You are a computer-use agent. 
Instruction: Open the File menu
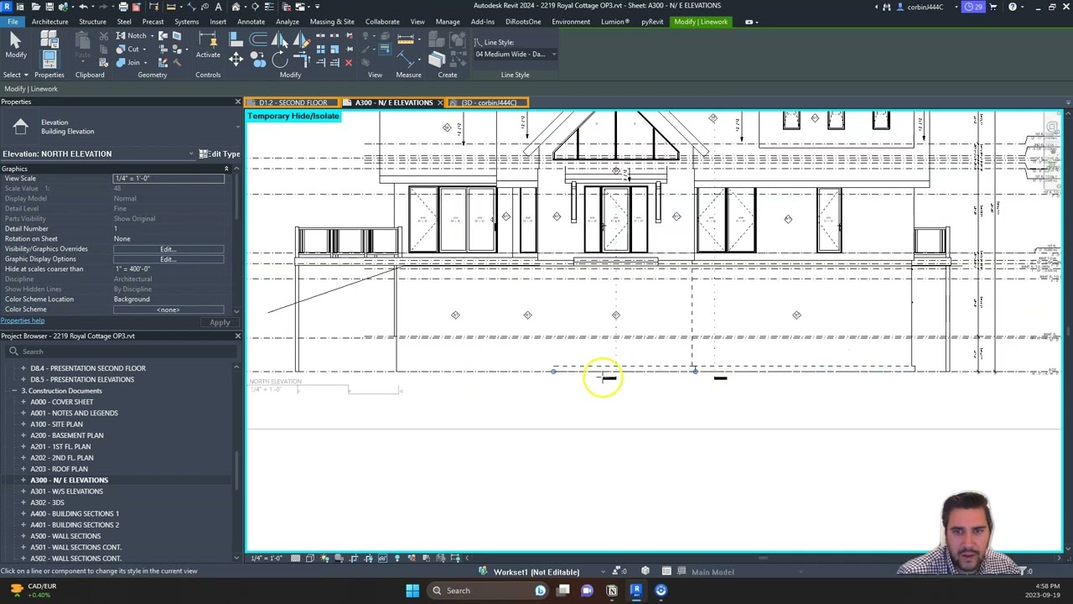[13, 22]
